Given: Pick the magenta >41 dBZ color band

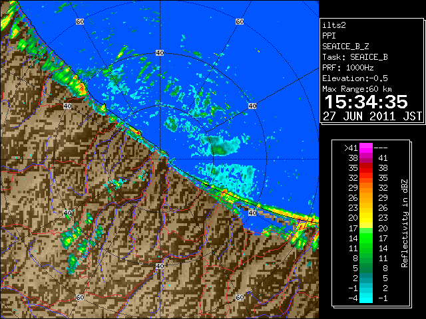Looking at the screenshot, I should (366, 148).
